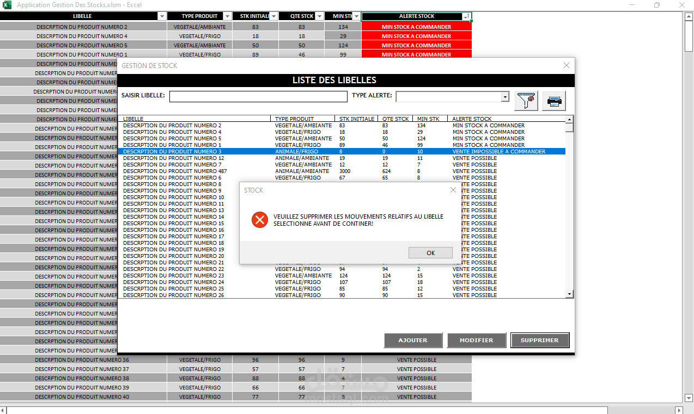Open the TYPE PRODUIT column filter dropdown
The image size is (694, 414).
click(x=227, y=16)
